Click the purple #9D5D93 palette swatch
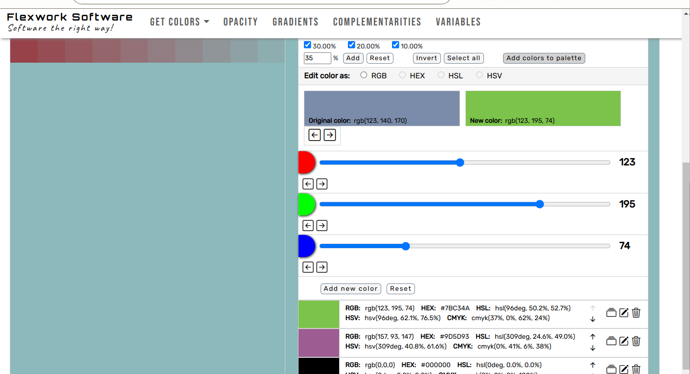The image size is (690, 374). click(319, 343)
